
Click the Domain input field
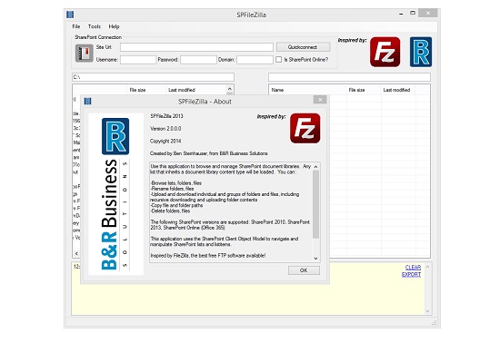[x=255, y=60]
